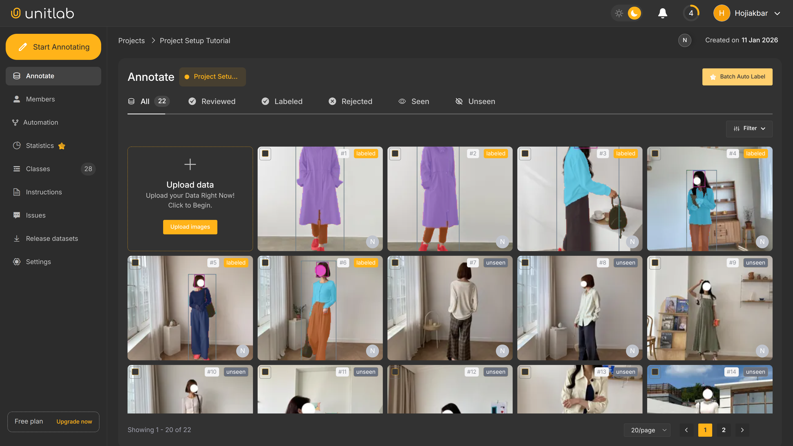Switch to the Rejected tab

click(350, 101)
